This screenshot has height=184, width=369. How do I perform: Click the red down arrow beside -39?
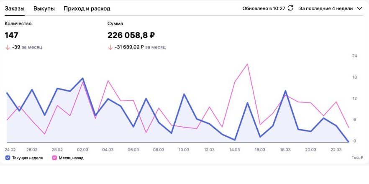(8, 47)
